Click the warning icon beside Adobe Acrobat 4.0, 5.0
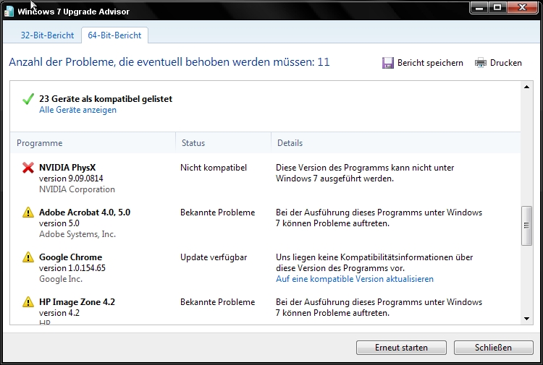 click(28, 212)
